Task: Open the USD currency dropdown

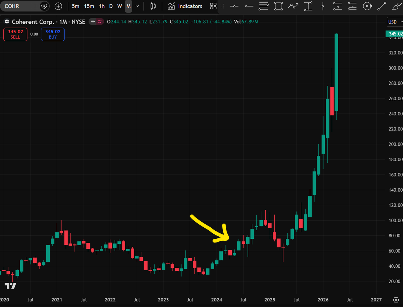Action: tap(394, 22)
